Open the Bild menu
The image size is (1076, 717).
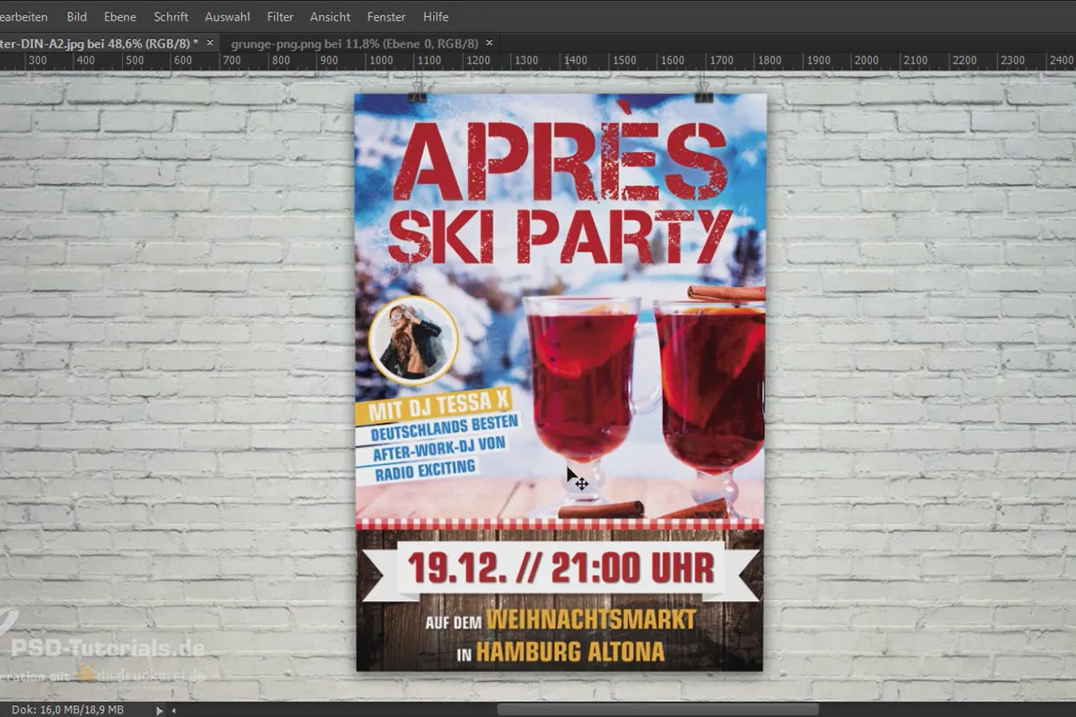click(77, 16)
